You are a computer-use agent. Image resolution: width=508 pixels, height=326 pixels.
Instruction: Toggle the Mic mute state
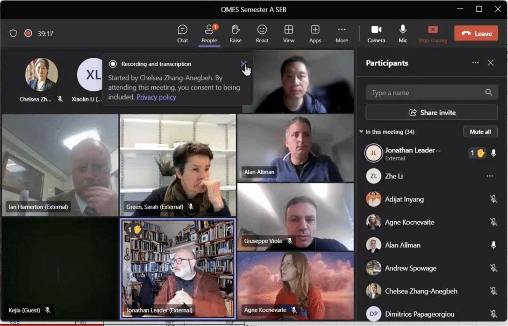tap(403, 34)
